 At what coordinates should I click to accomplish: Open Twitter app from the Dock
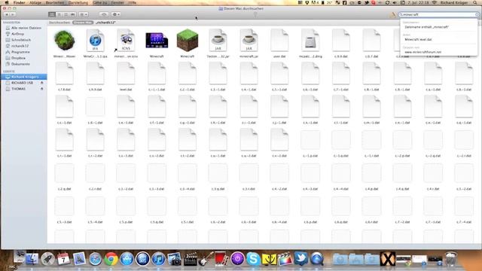coord(300,258)
